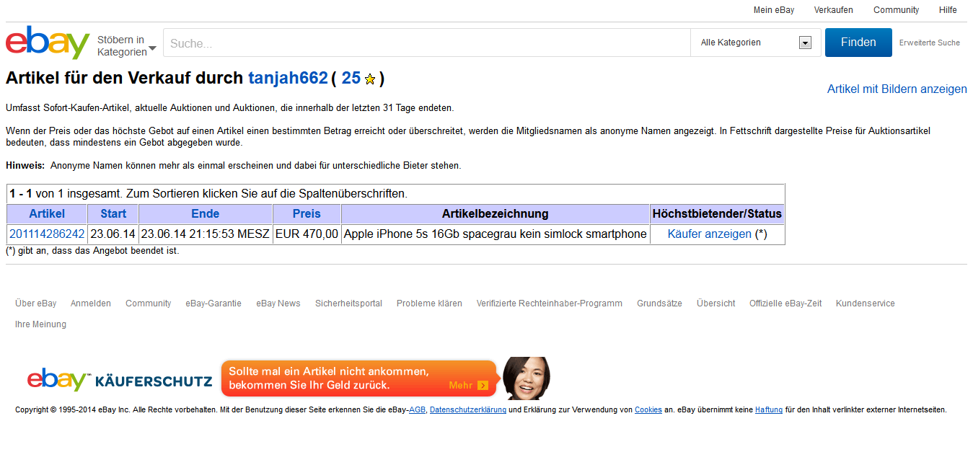Open eBay-Garantie footer link

tap(213, 303)
